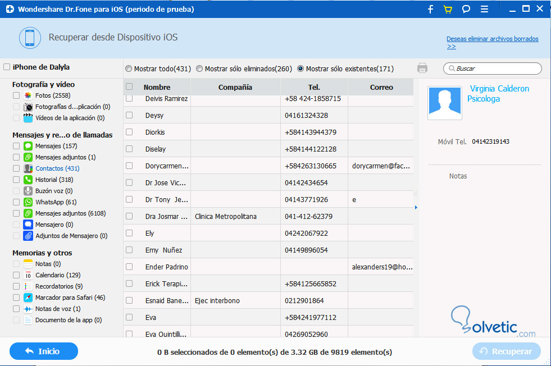This screenshot has height=366, width=551.
Task: Check the iPhone de Dalyla checkbox
Action: [7, 67]
